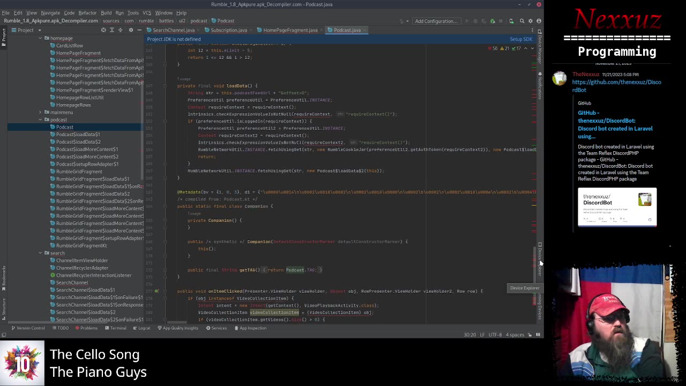Go to next highlighted error arrow
This screenshot has height=386, width=686.
[531, 48]
